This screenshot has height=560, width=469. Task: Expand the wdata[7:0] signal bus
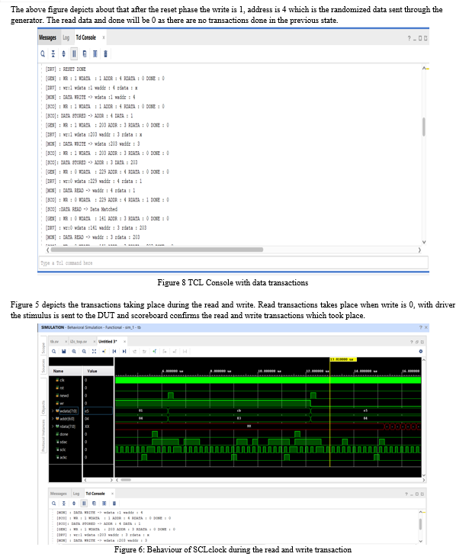pos(53,411)
